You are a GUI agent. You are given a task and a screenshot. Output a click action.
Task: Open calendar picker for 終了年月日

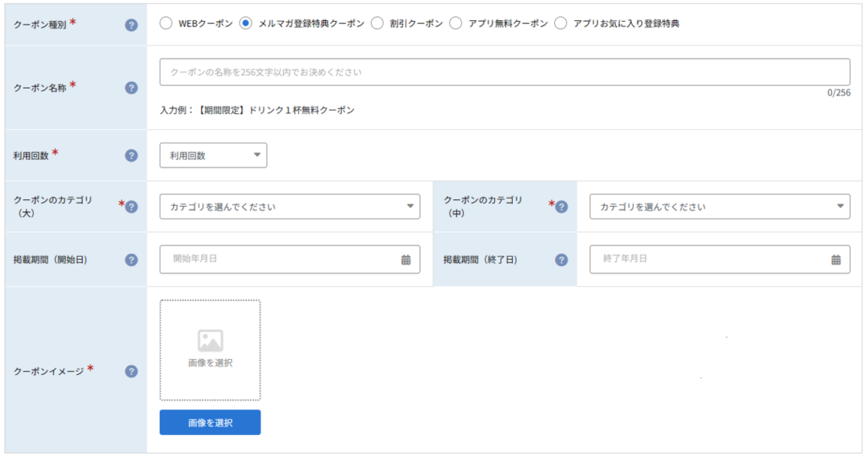click(x=836, y=260)
